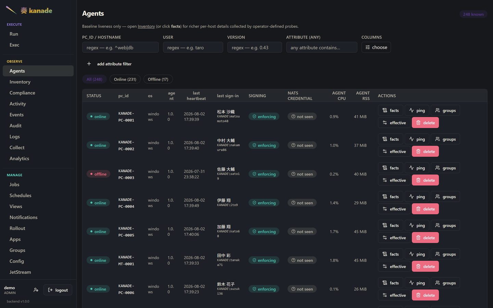Open facts for KANADE-PC-0006
Screen dimensions: 493x308
click(x=391, y=283)
